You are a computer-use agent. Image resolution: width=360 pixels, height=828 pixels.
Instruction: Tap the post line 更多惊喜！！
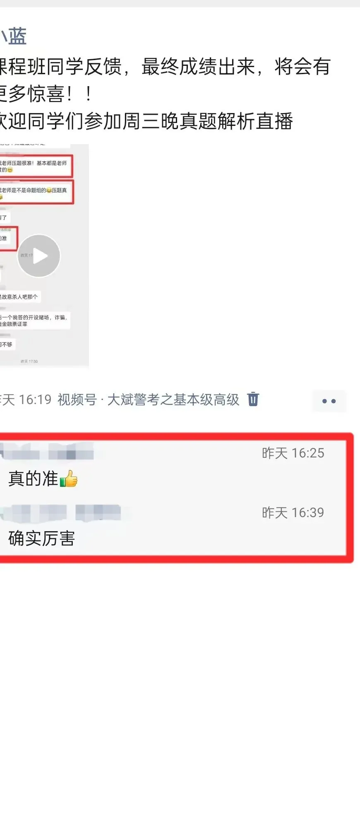pos(46,94)
